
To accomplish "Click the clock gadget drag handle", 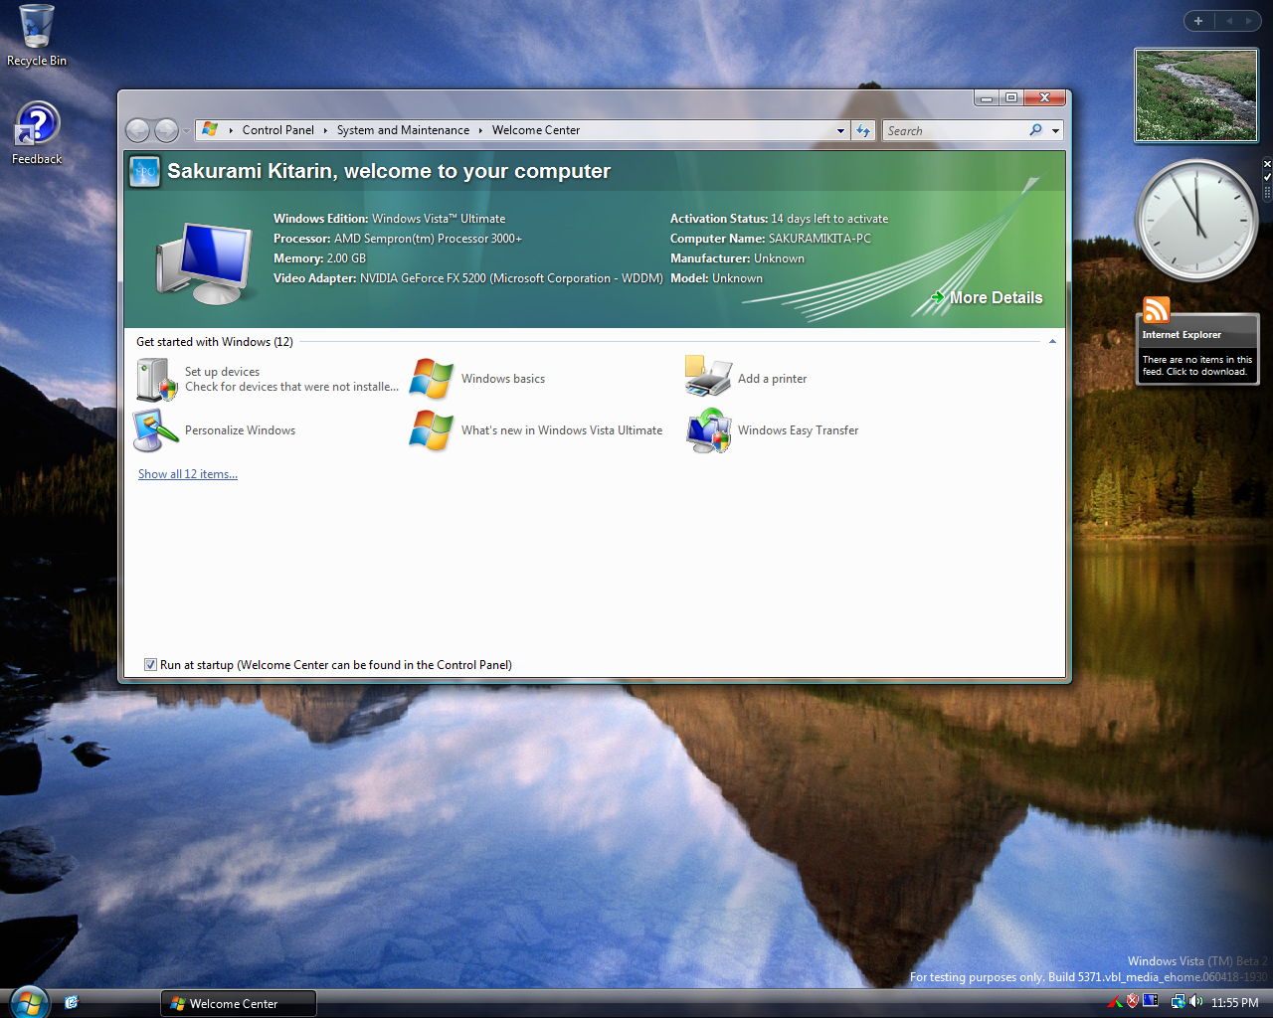I will click(1267, 193).
